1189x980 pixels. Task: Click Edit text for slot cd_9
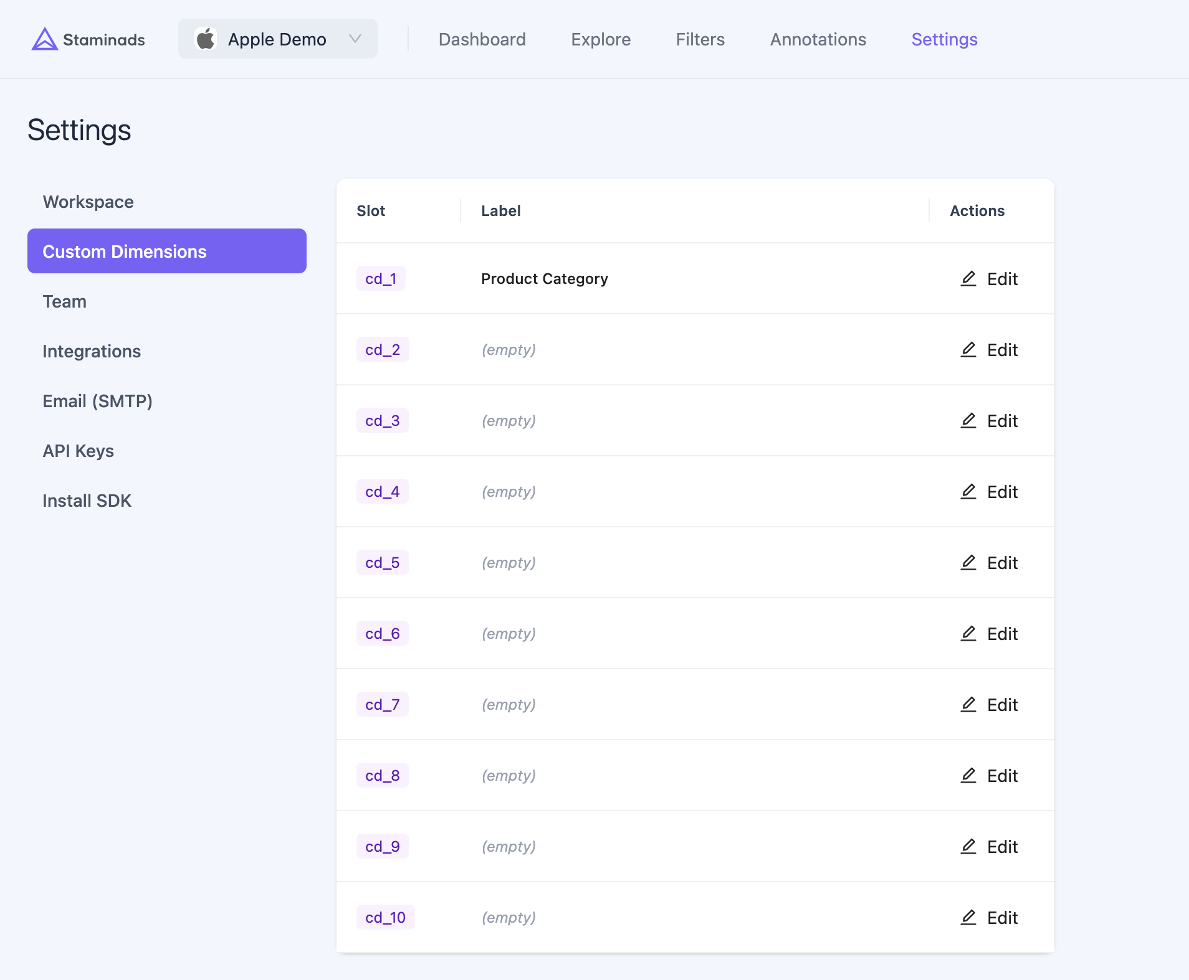click(x=1002, y=847)
